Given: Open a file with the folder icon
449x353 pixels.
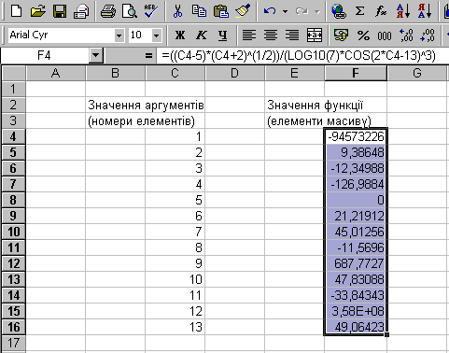Looking at the screenshot, I should coord(37,11).
